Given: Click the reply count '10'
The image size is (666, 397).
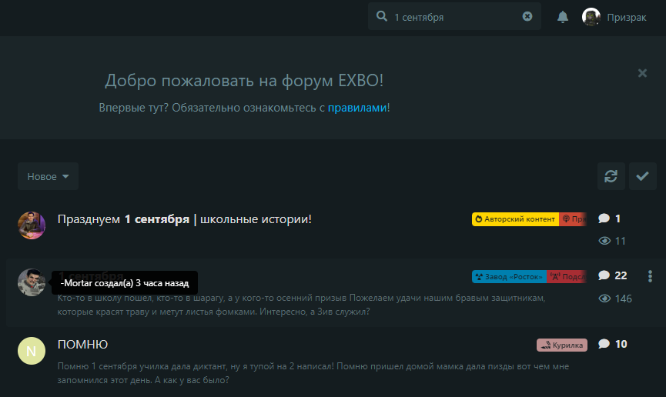Looking at the screenshot, I should pos(621,344).
